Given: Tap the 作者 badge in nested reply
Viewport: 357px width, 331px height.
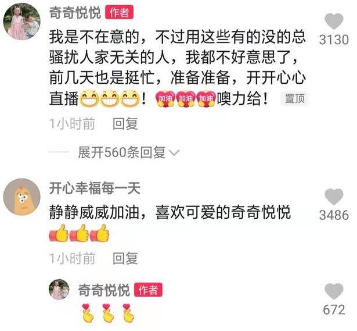Looking at the screenshot, I should [148, 290].
